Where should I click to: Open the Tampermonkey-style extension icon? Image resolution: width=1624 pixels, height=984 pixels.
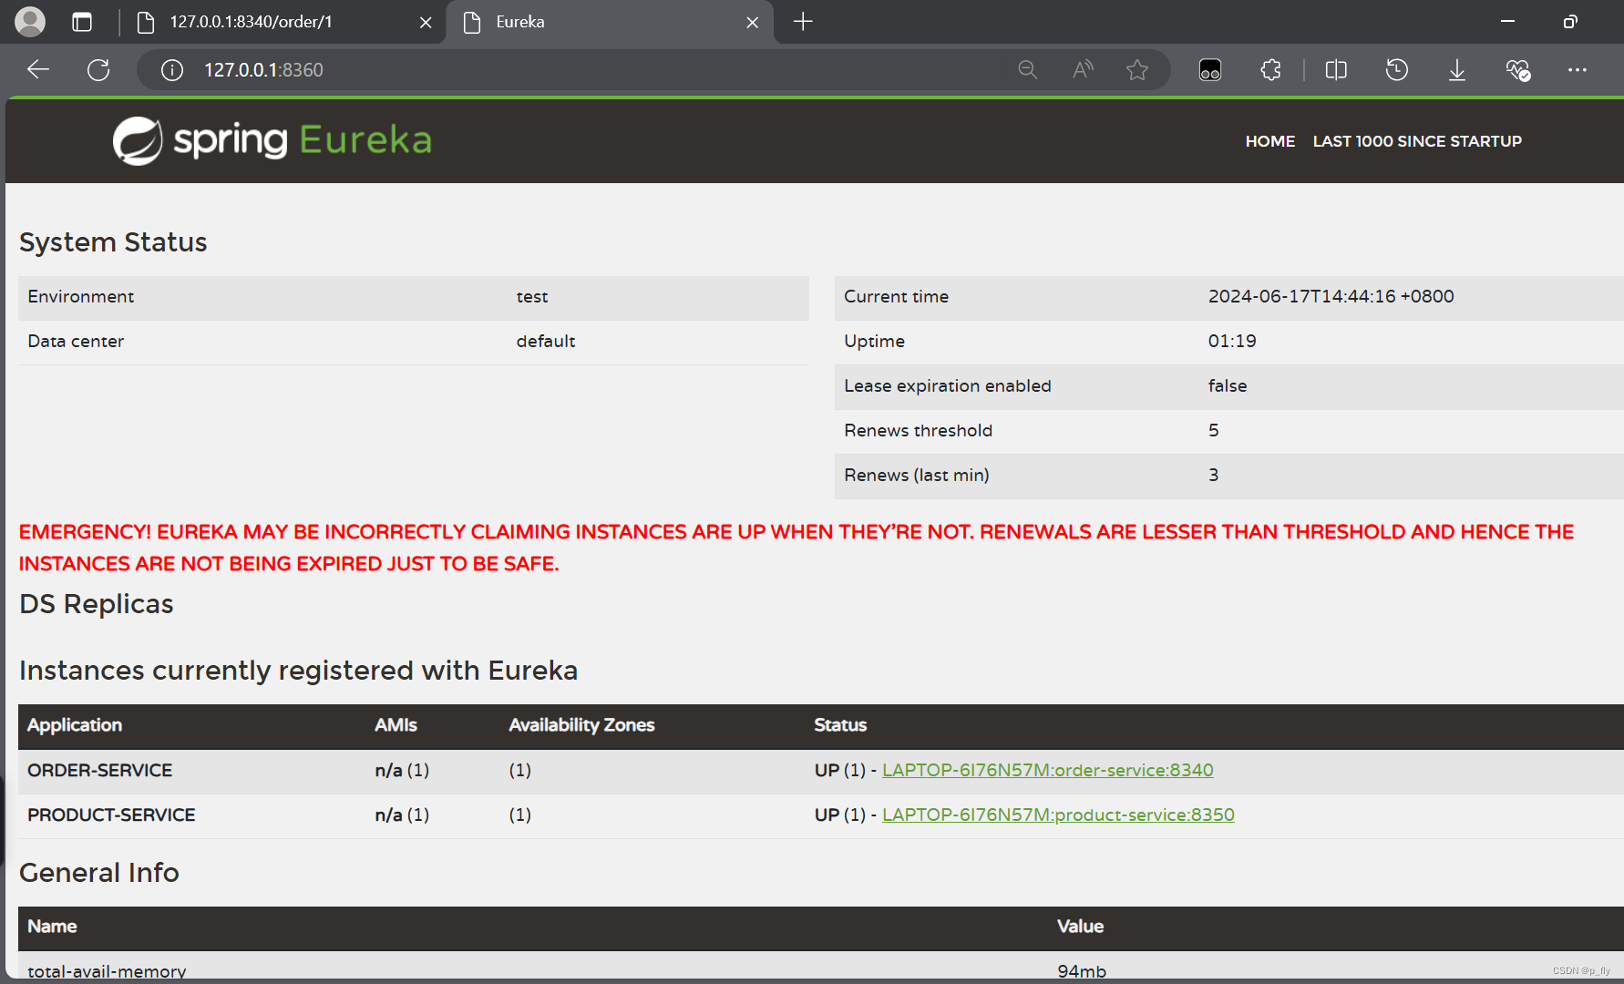[1210, 70]
